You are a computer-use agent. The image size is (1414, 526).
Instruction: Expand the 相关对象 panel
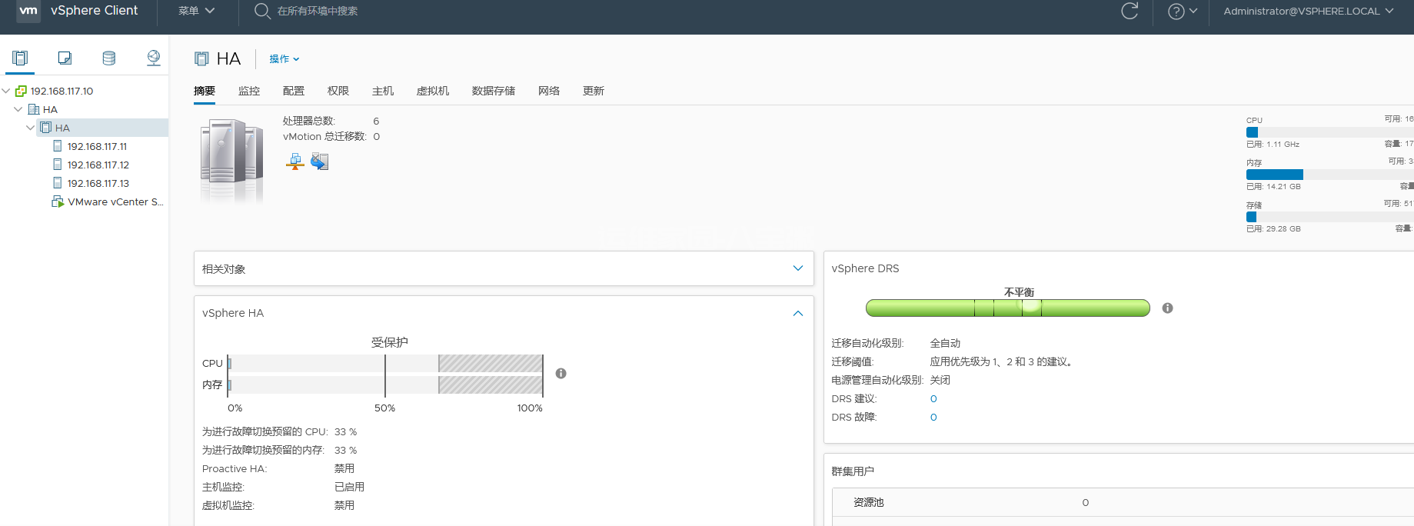797,268
